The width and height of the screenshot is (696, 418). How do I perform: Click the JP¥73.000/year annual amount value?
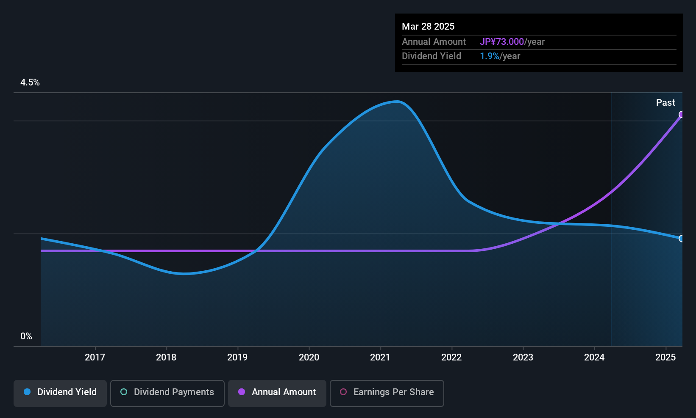tap(512, 41)
